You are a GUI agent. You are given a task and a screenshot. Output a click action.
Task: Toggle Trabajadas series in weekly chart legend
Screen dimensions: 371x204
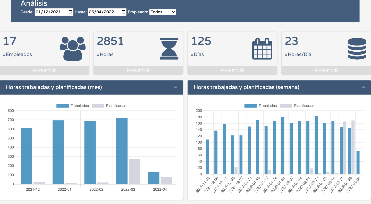point(261,106)
